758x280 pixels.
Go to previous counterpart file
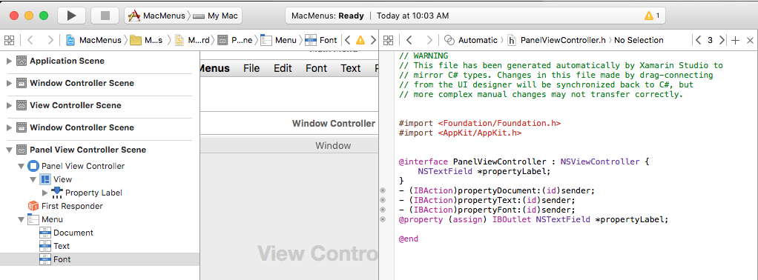[x=698, y=40]
